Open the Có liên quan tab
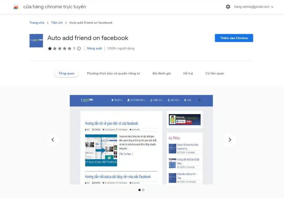The height and width of the screenshot is (198, 284). pyautogui.click(x=215, y=73)
